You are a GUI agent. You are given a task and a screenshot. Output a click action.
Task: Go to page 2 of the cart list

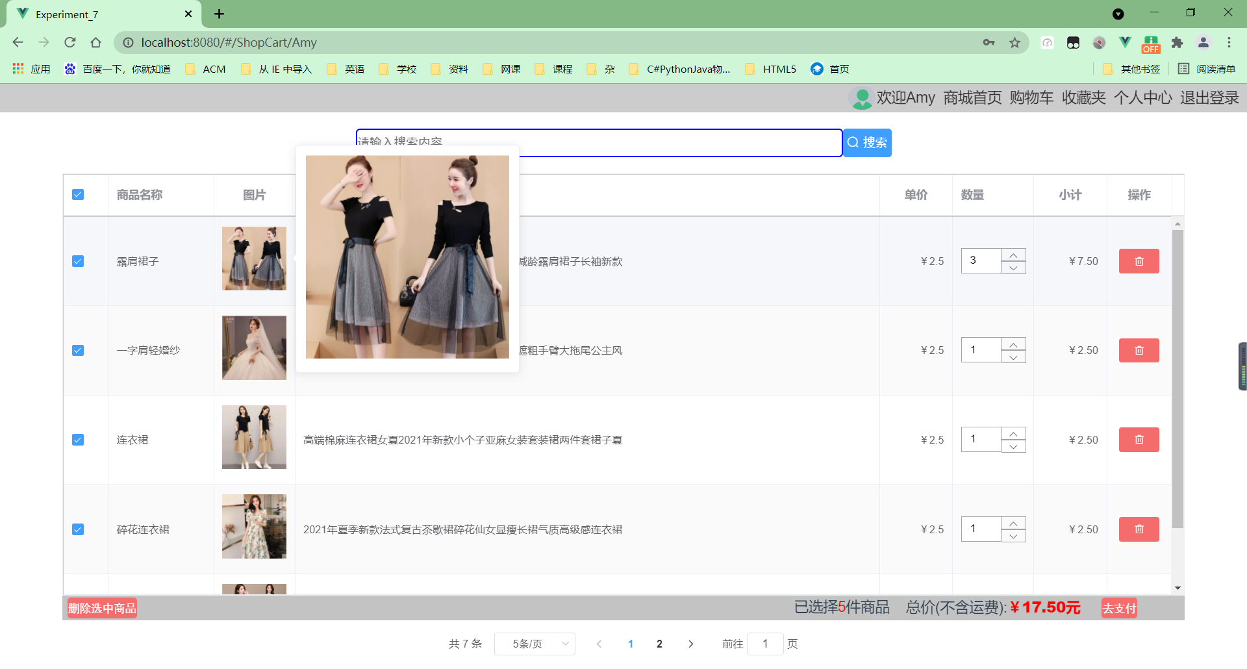point(659,644)
